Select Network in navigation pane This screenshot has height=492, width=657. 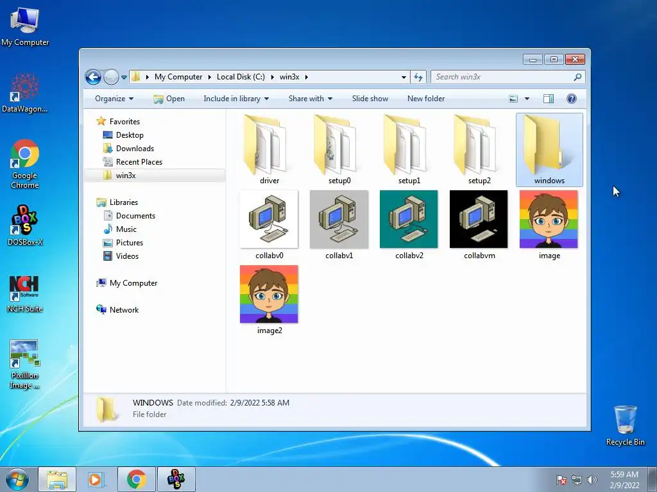point(117,310)
